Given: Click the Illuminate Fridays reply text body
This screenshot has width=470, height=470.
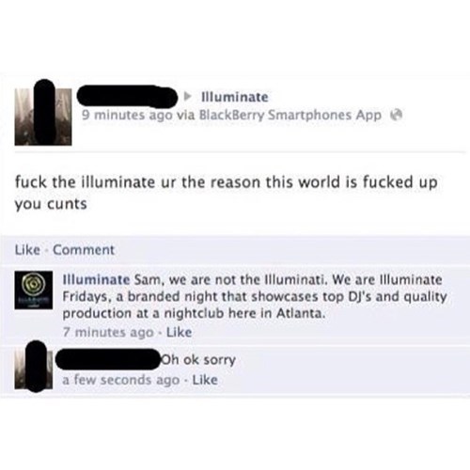Looking at the screenshot, I should [255, 296].
